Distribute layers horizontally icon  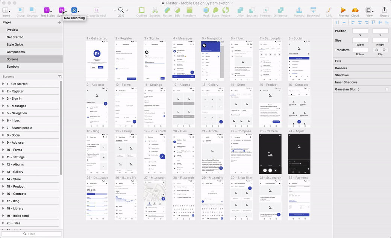point(337,22)
